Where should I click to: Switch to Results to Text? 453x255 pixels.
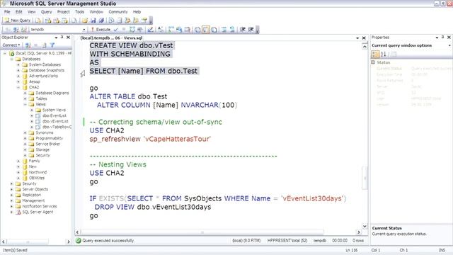pos(197,29)
